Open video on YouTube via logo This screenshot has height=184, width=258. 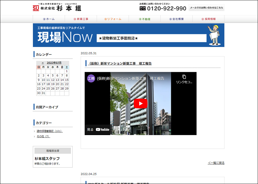coord(102,129)
